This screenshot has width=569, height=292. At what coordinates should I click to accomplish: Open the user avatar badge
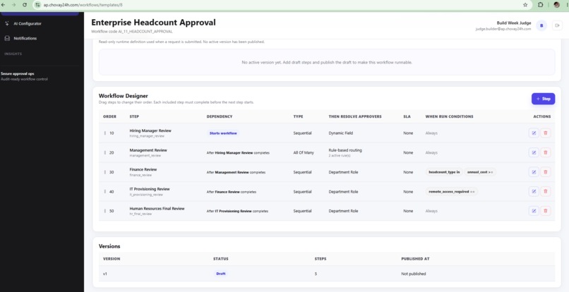(541, 25)
